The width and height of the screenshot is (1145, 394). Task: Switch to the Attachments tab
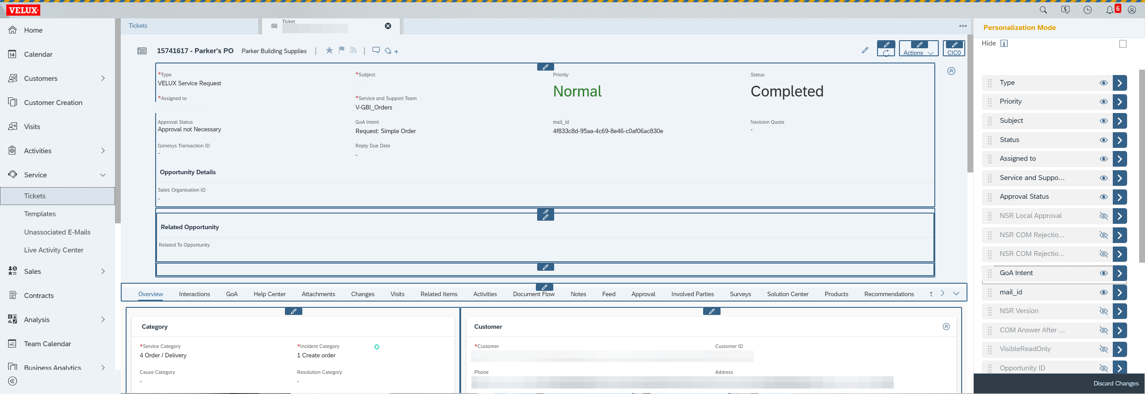click(x=318, y=294)
